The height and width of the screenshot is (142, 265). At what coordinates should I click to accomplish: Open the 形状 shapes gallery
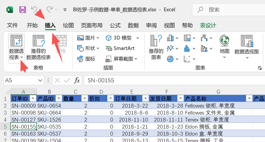88,48
